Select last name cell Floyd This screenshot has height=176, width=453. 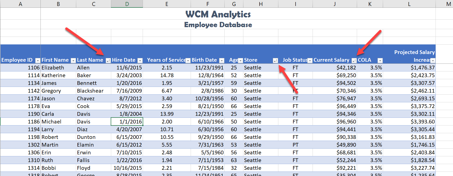coord(93,168)
